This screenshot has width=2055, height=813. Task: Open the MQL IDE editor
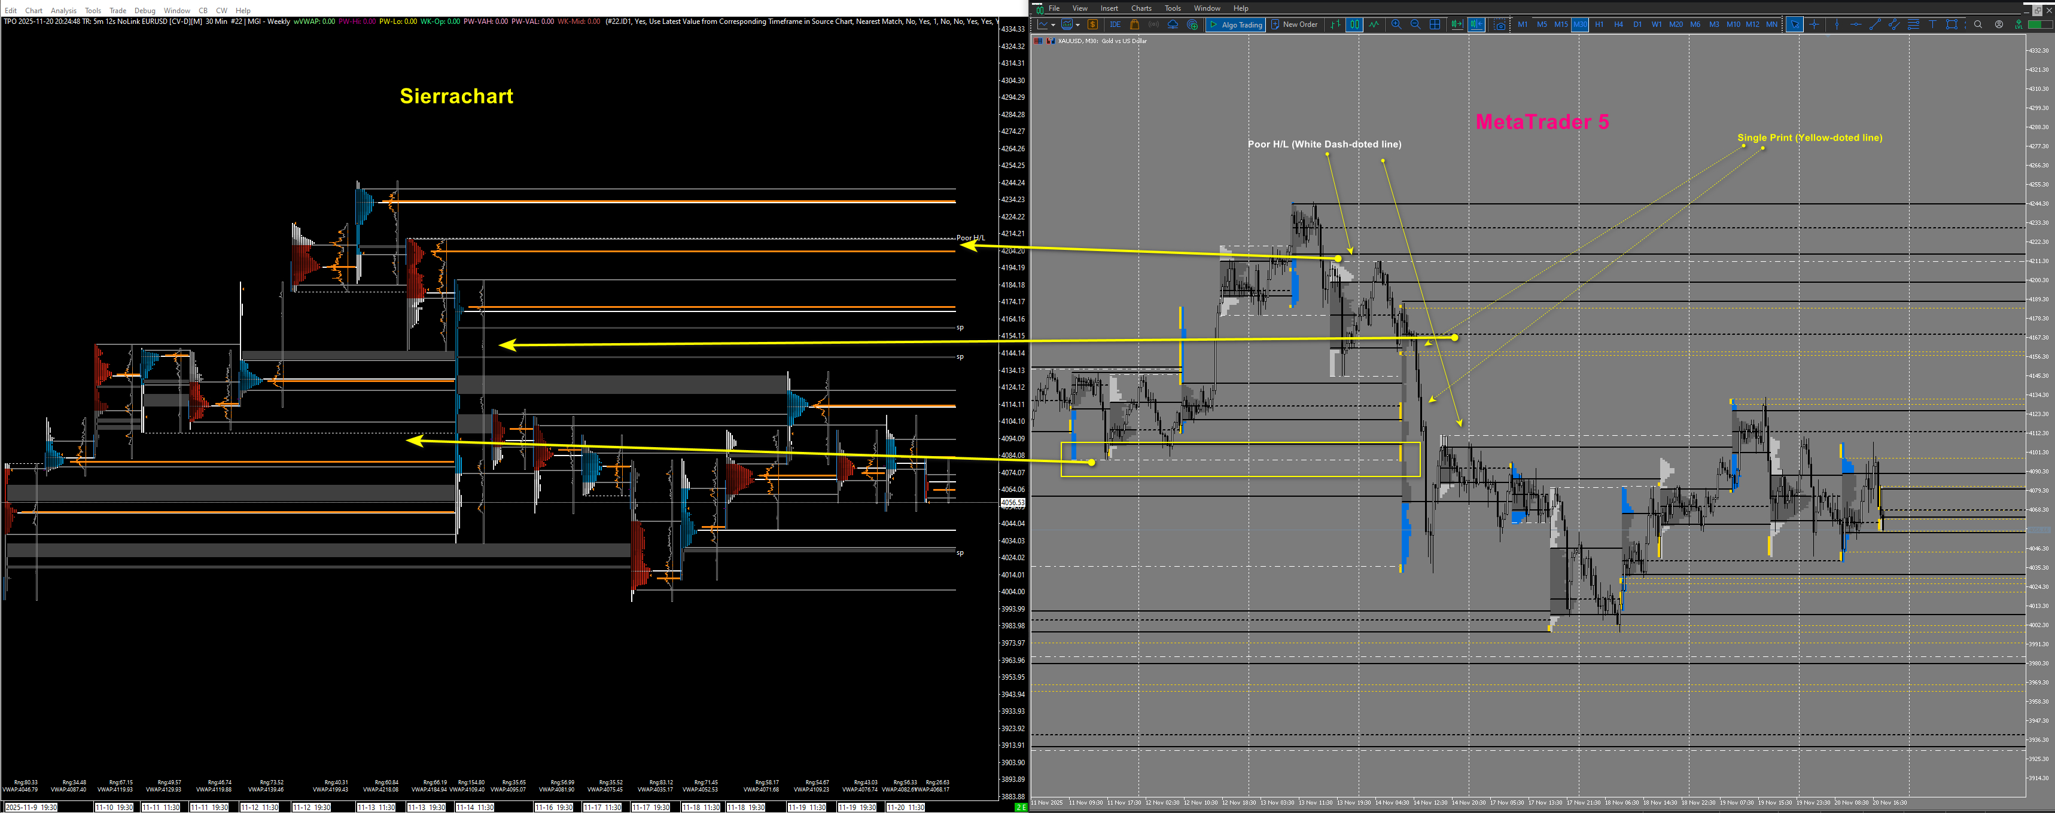pos(1115,25)
